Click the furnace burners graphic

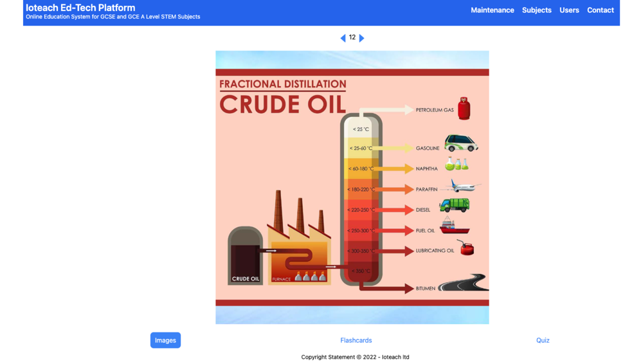[x=311, y=276]
